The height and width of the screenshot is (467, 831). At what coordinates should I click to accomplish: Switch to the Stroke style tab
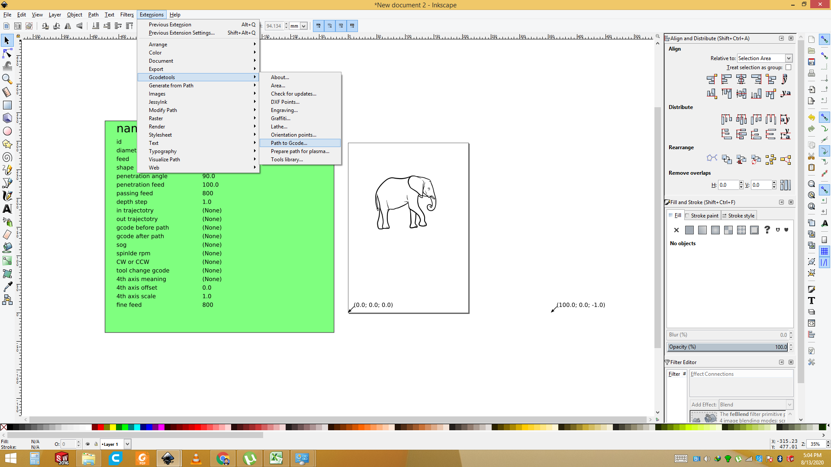738,216
